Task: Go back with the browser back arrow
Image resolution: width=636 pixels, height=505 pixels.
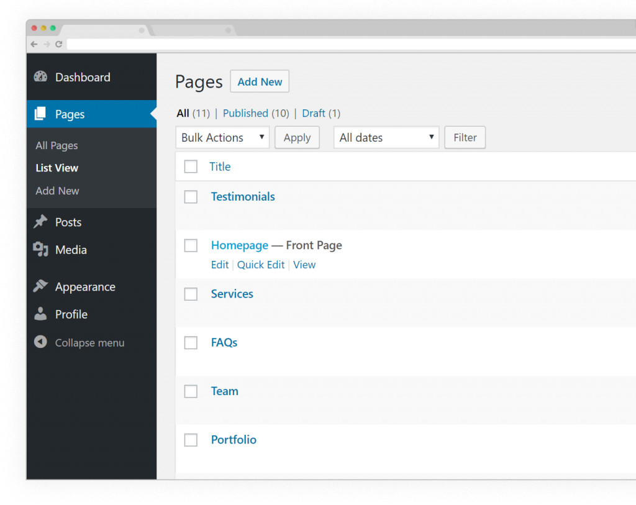Action: point(34,44)
